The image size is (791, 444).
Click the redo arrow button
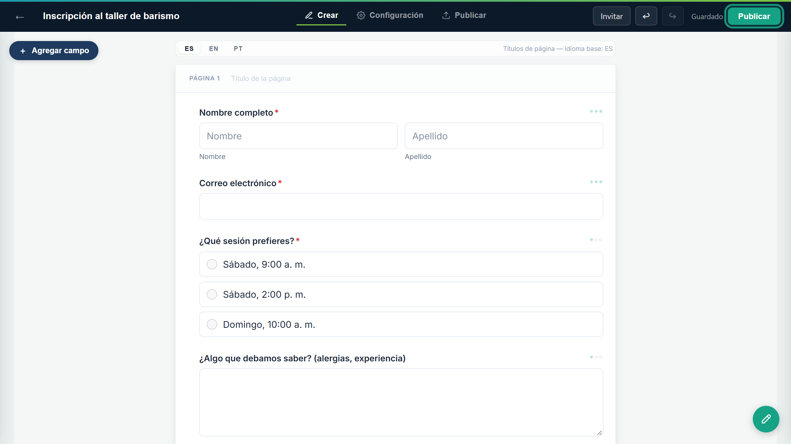click(673, 16)
